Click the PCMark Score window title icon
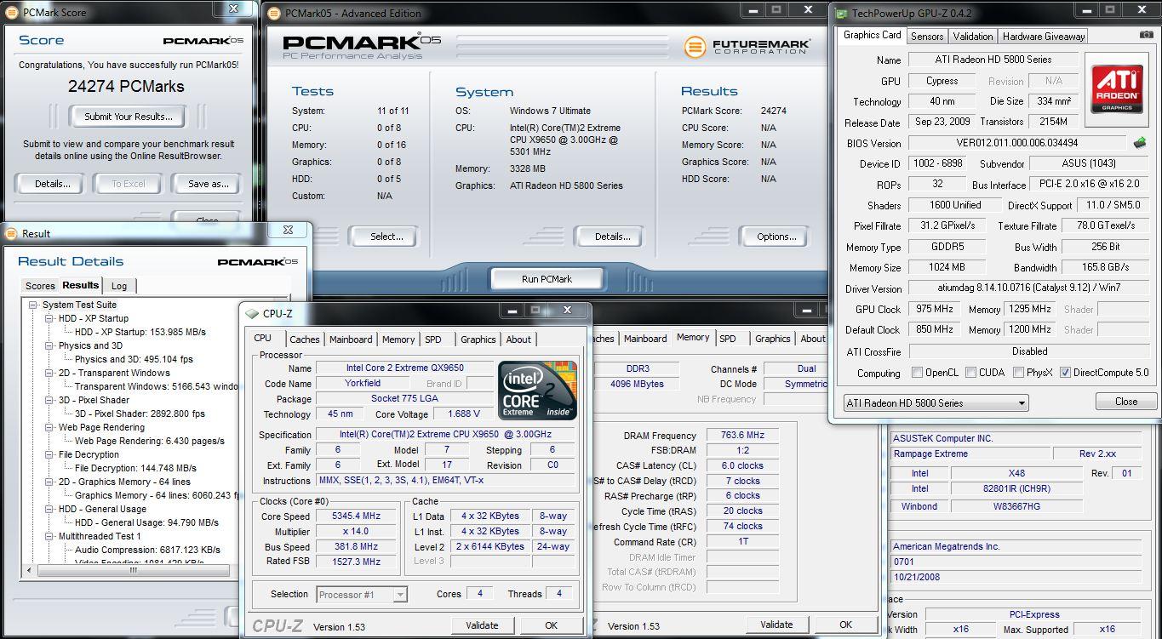 click(x=13, y=13)
